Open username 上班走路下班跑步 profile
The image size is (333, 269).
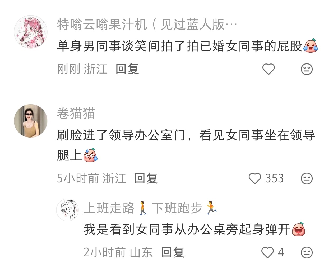(151, 208)
